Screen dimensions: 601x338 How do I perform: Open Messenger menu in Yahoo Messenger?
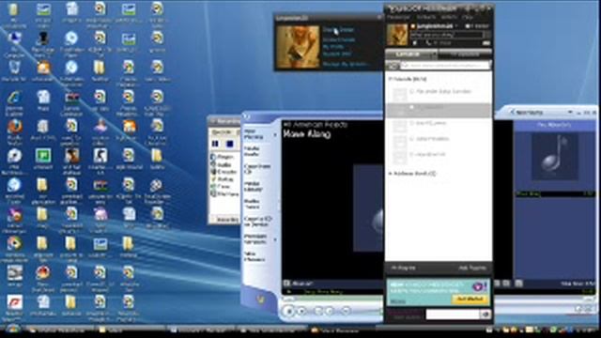(398, 17)
